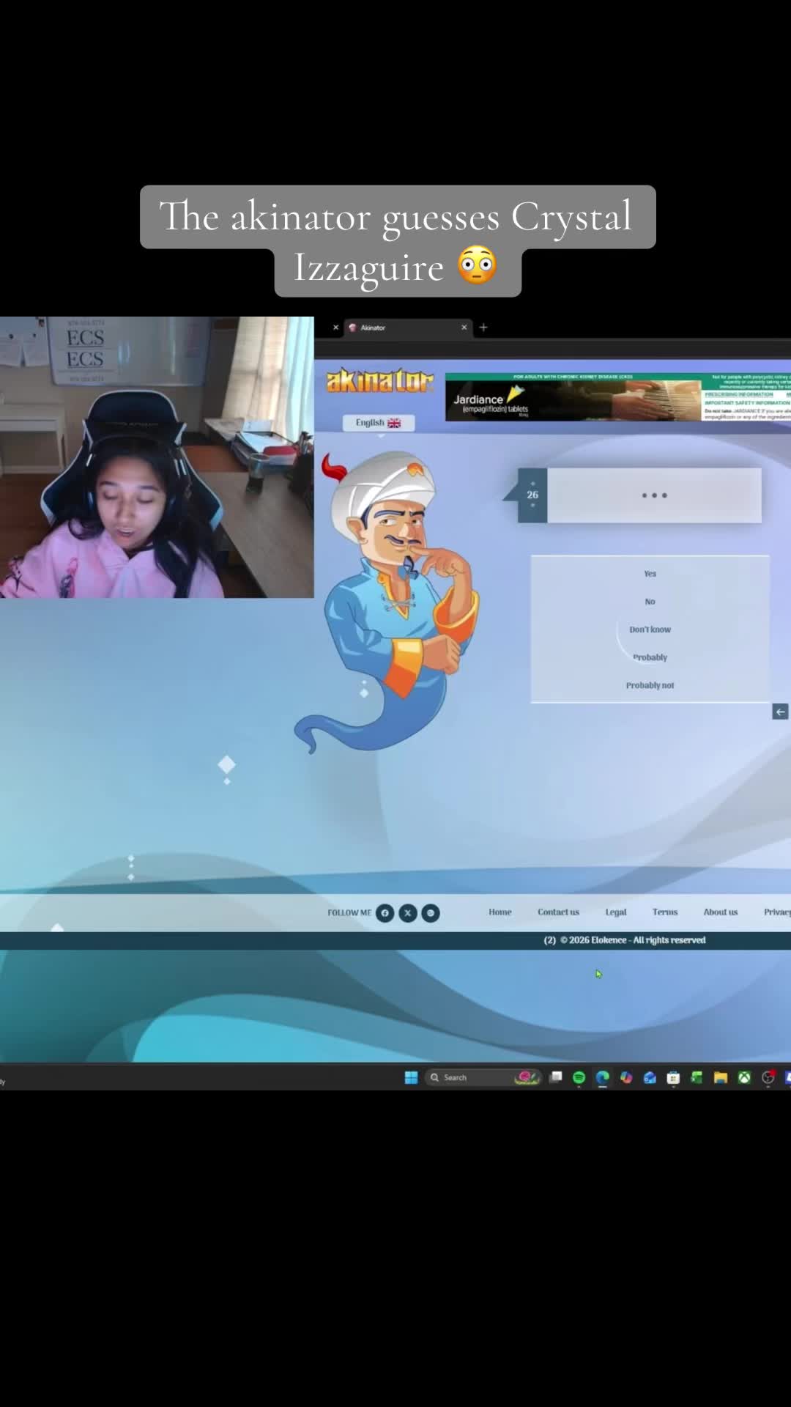This screenshot has width=791, height=1407.
Task: Open Akinator's X (Twitter) page icon
Action: [408, 912]
